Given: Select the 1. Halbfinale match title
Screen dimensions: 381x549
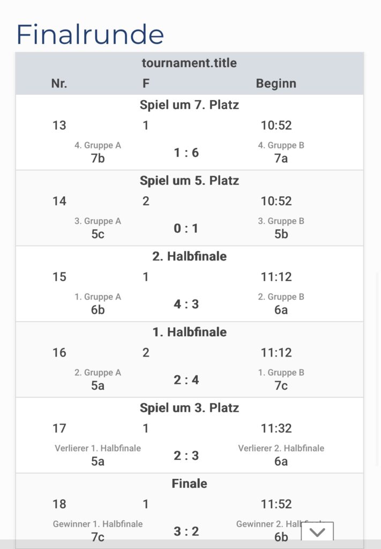Looking at the screenshot, I should (189, 332).
